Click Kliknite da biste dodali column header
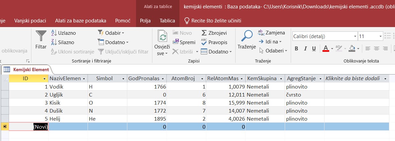 (353, 79)
